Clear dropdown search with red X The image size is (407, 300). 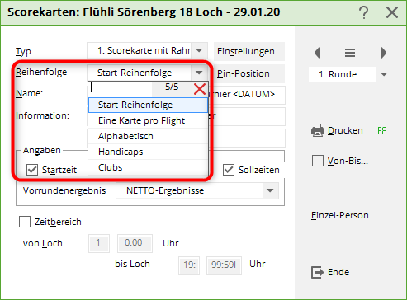(200, 89)
